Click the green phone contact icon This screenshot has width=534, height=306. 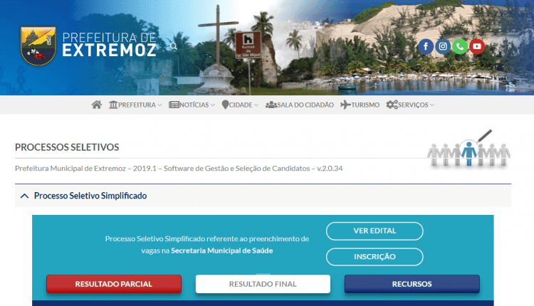460,46
